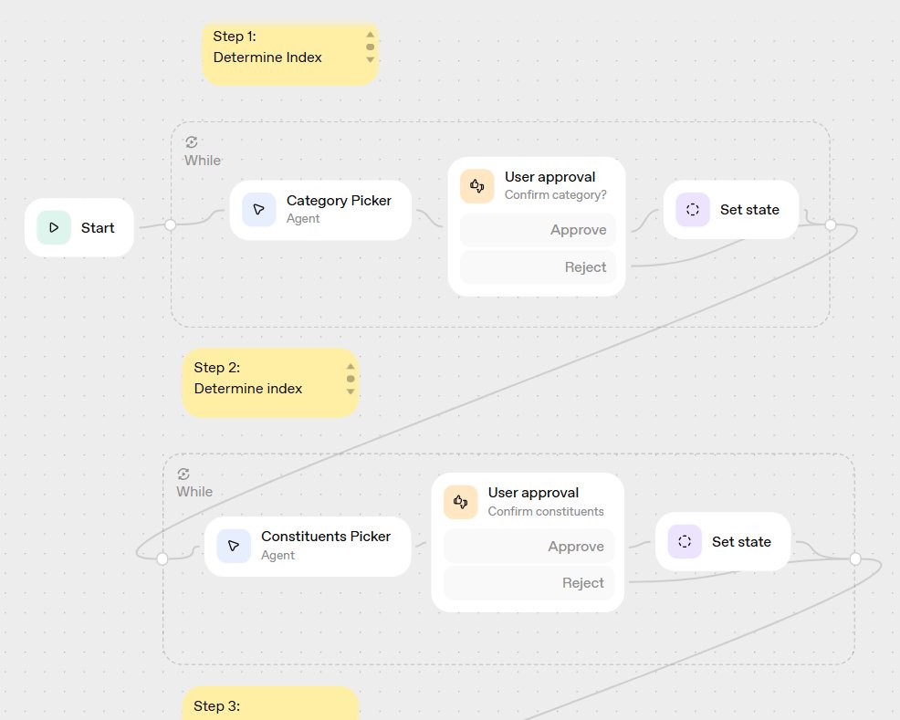Click the thumbs icon on Confirm category node
This screenshot has width=900, height=720.
476,185
